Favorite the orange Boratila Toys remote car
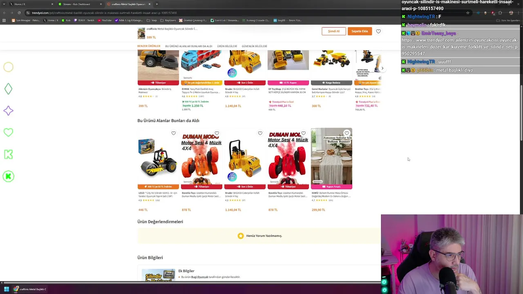This screenshot has height=294, width=523. [x=217, y=133]
